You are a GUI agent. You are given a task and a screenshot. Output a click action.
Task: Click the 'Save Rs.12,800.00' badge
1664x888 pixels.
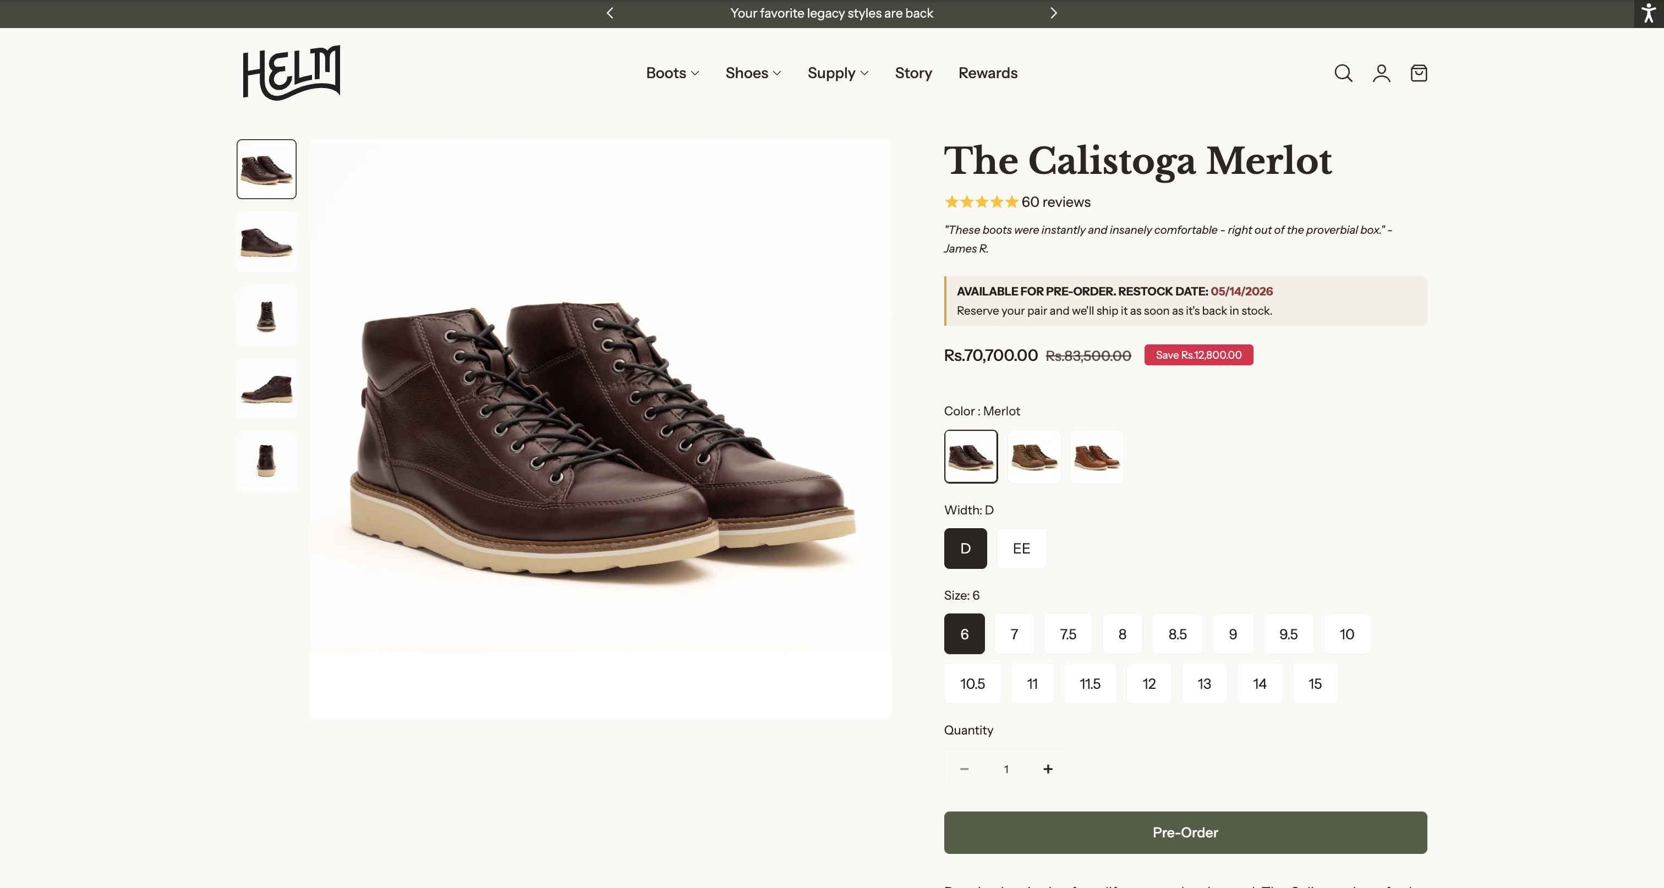(x=1198, y=354)
